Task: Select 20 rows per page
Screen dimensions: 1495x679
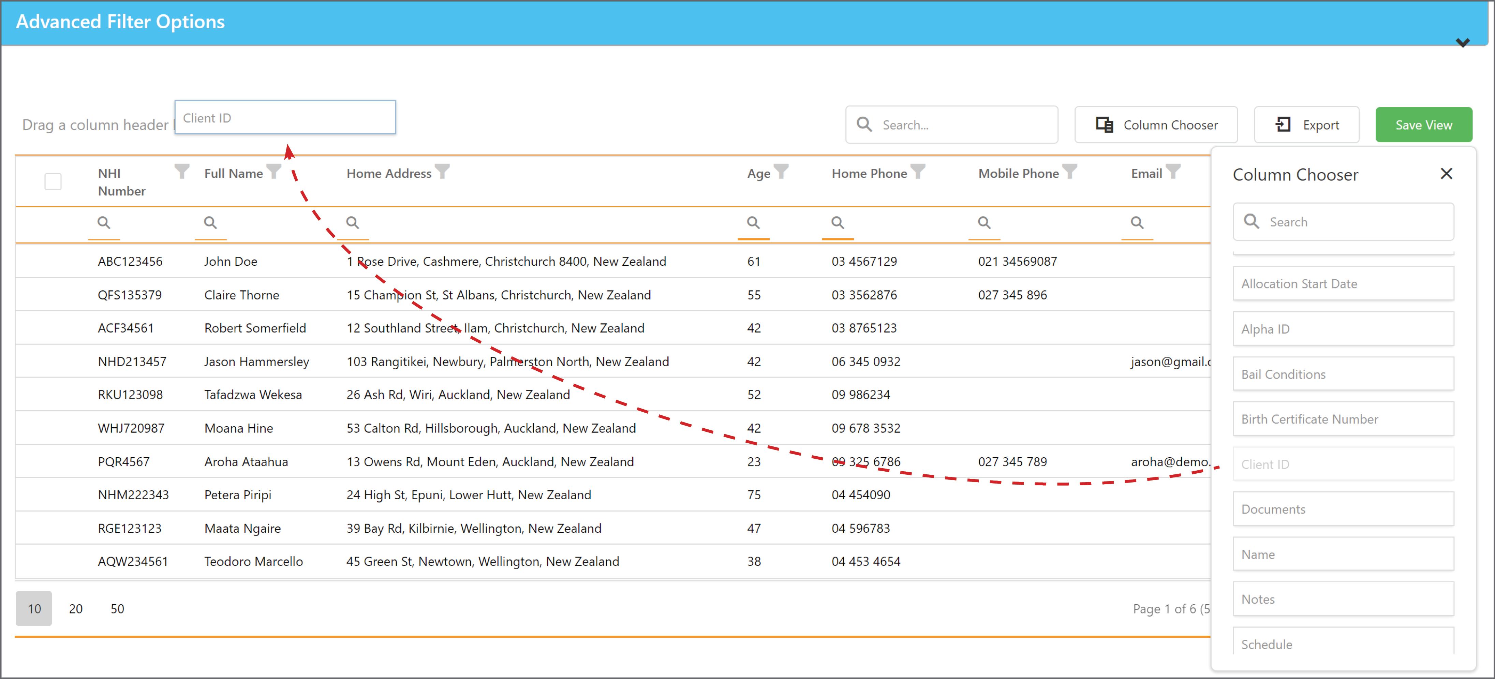Action: pyautogui.click(x=75, y=608)
